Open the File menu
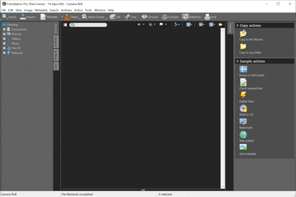 pos(4,10)
